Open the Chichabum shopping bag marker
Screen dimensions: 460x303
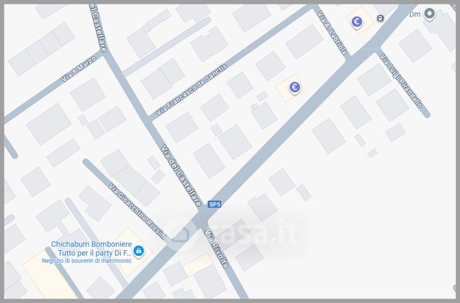(x=139, y=251)
